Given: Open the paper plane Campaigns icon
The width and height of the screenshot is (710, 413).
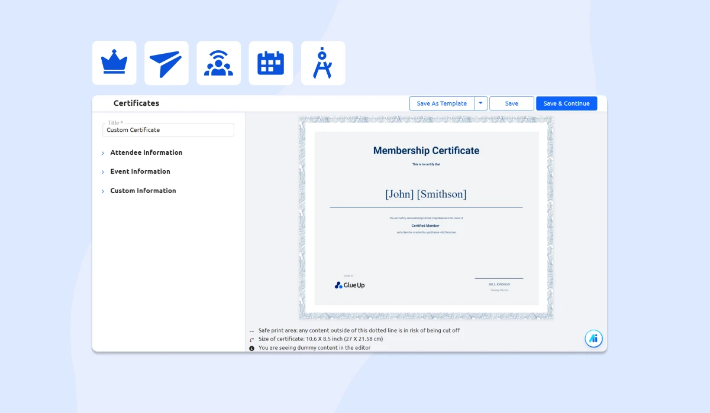Looking at the screenshot, I should (x=166, y=61).
